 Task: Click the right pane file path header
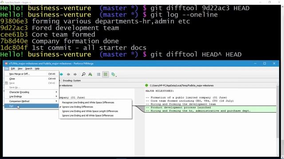[x=181, y=85]
